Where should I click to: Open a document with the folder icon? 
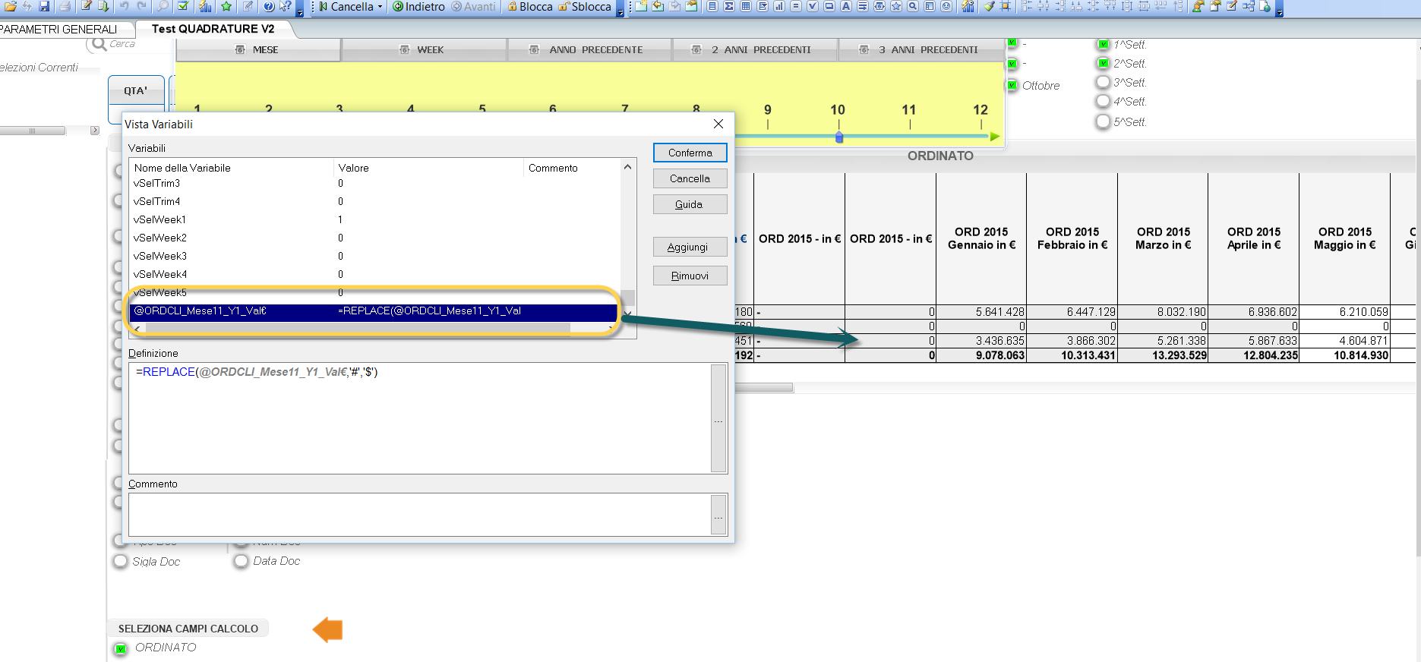(11, 6)
